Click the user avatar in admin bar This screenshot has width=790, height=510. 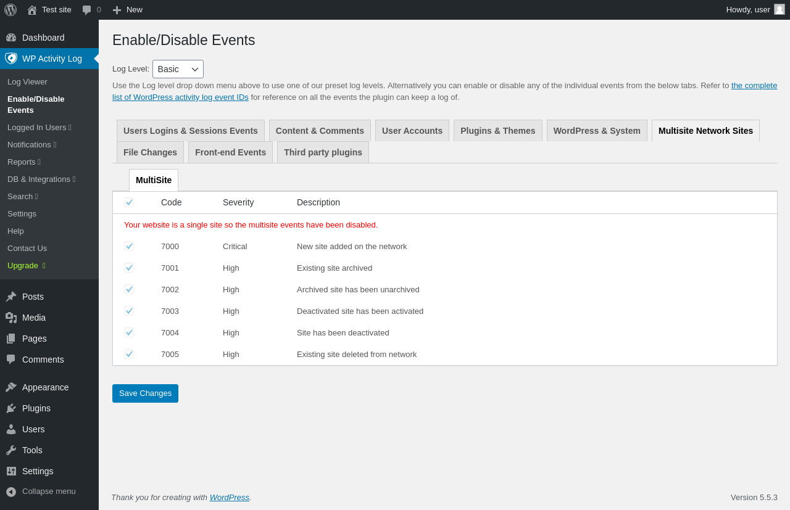tap(780, 9)
